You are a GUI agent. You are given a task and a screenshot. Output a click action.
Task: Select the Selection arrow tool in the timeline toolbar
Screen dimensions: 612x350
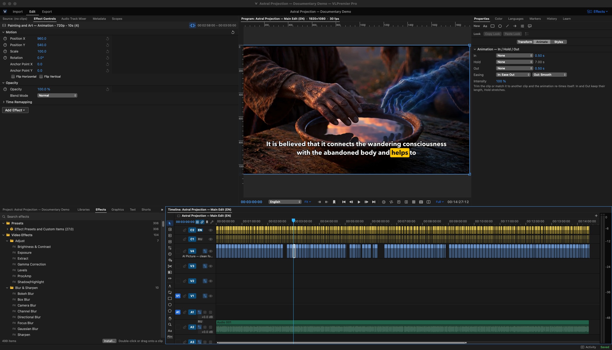tap(170, 223)
